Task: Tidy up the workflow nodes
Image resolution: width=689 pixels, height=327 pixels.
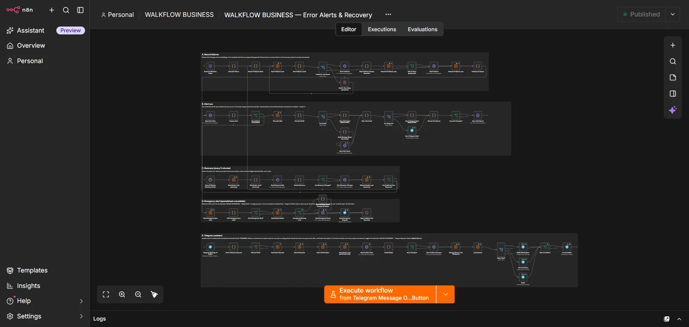Action: (x=154, y=294)
